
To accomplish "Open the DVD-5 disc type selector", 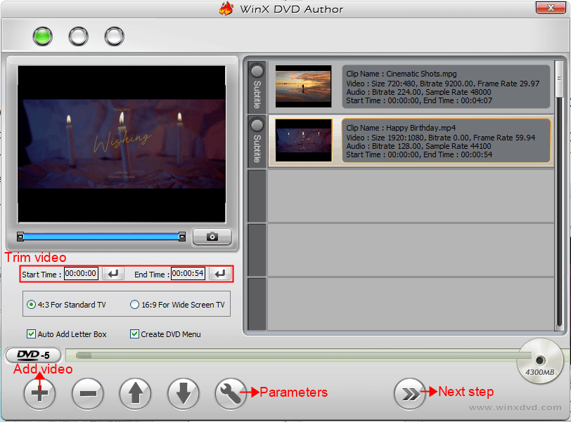I will click(x=32, y=355).
